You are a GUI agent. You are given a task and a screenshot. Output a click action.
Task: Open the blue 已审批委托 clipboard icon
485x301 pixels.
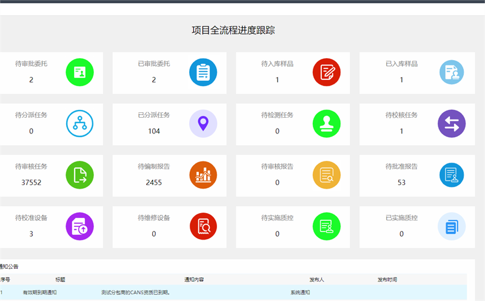coord(203,72)
